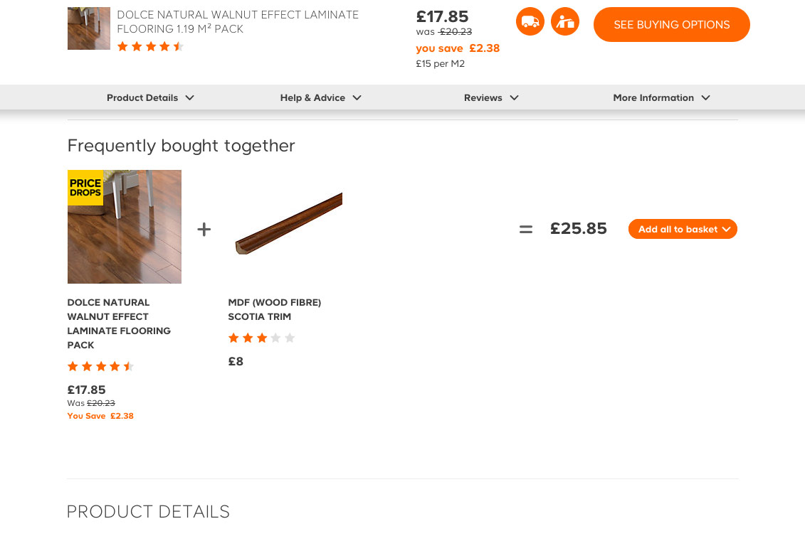Click the £25.85 combined total price
Viewport: 805px width, 546px height.
[579, 229]
